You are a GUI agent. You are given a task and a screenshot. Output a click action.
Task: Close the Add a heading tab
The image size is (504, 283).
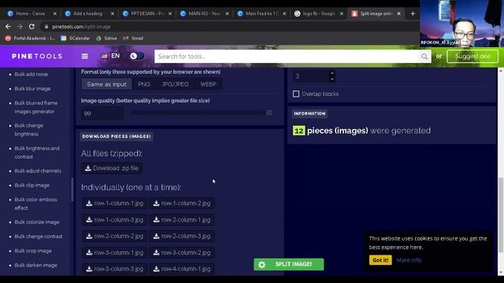pyautogui.click(x=112, y=13)
